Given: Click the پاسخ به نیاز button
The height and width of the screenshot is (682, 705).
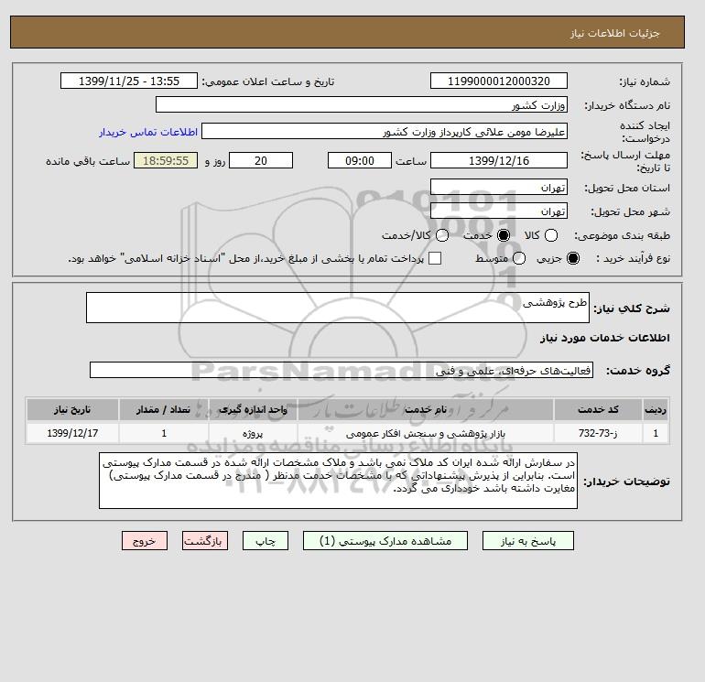Looking at the screenshot, I should click(x=528, y=541).
